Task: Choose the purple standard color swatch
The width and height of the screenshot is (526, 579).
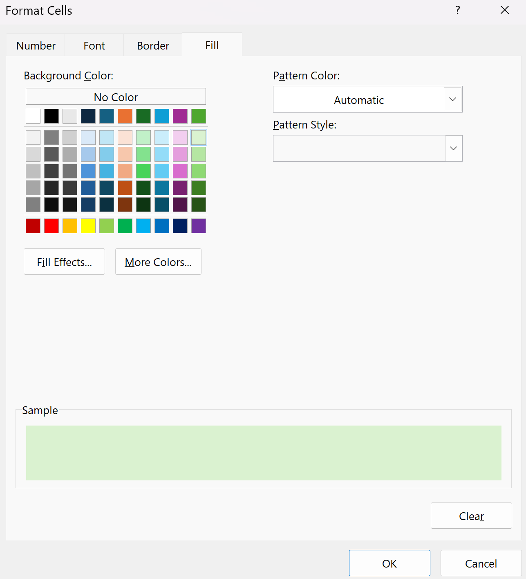Action: pyautogui.click(x=199, y=226)
